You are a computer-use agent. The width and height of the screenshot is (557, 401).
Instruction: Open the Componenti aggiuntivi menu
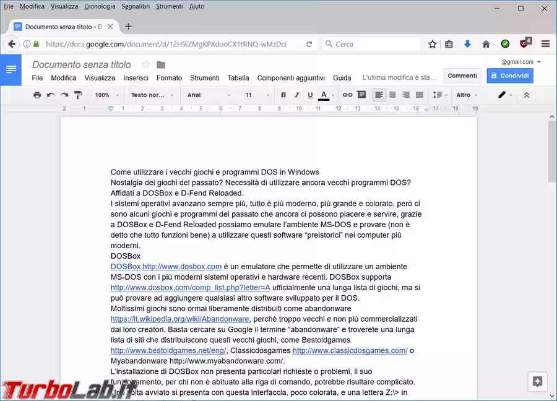290,78
